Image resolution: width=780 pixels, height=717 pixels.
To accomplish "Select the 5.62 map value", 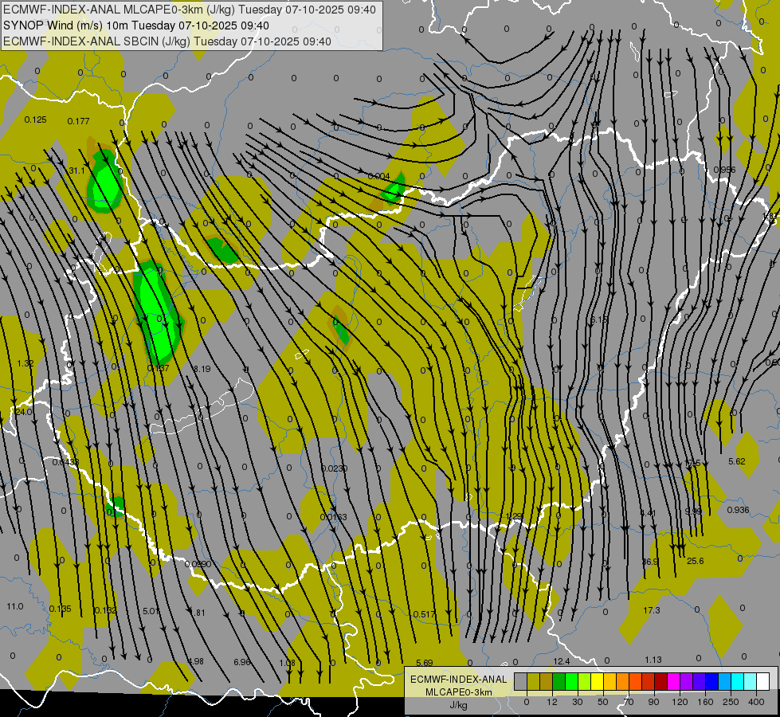I will pyautogui.click(x=737, y=462).
